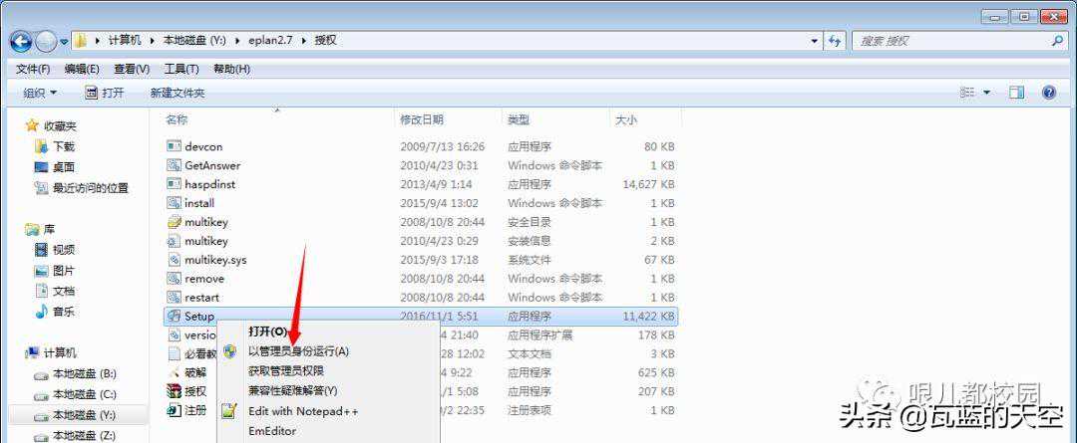
Task: Toggle the preview pane icon
Action: coord(1016,93)
